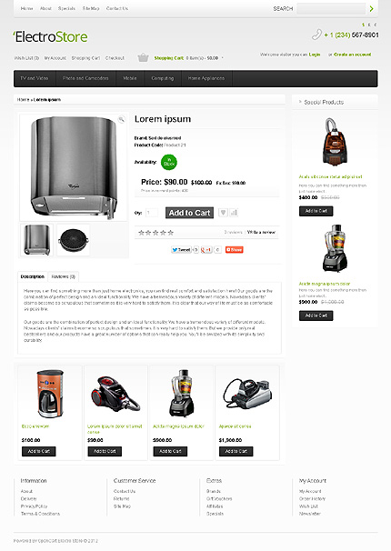391x551 pixels.
Task: Focus the Qty input field
Action: tap(152, 213)
